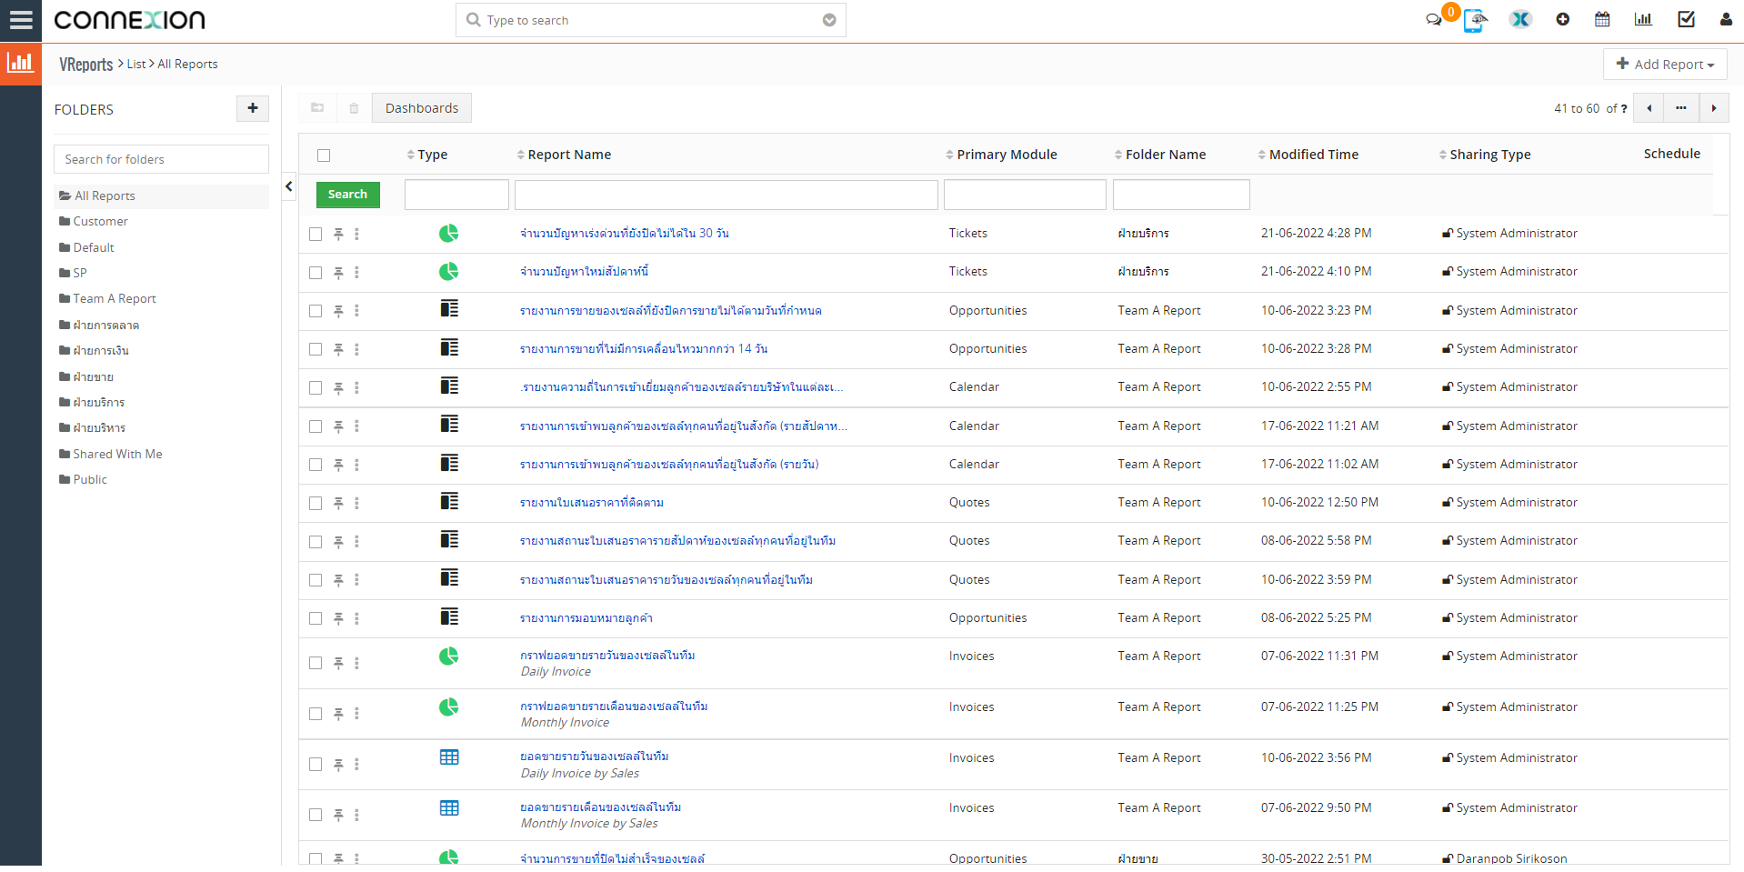
Task: Collapse the folders side panel
Action: click(289, 186)
